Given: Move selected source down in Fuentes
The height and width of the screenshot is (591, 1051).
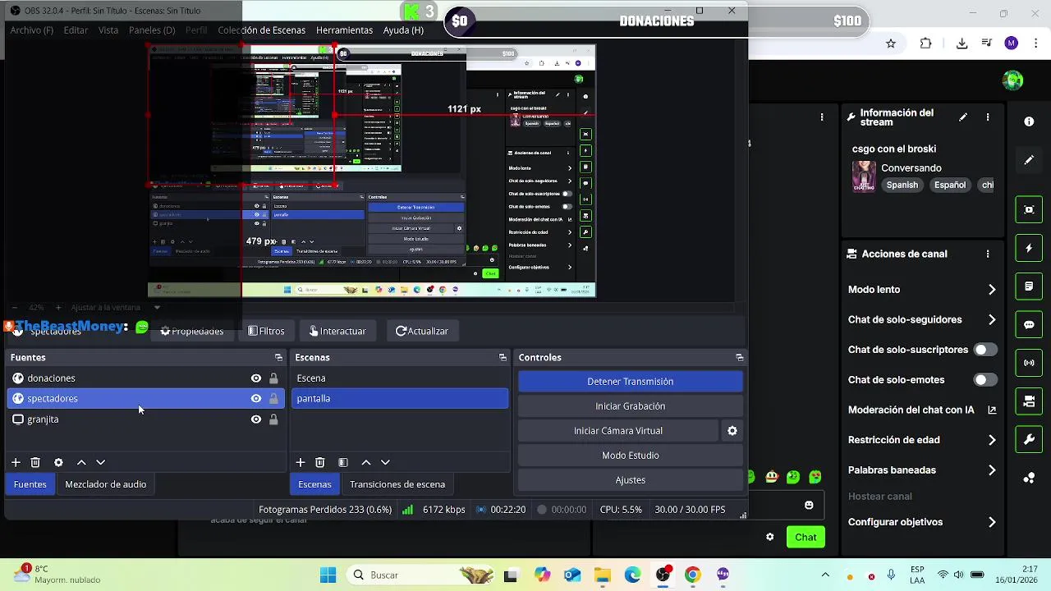Looking at the screenshot, I should pyautogui.click(x=101, y=463).
